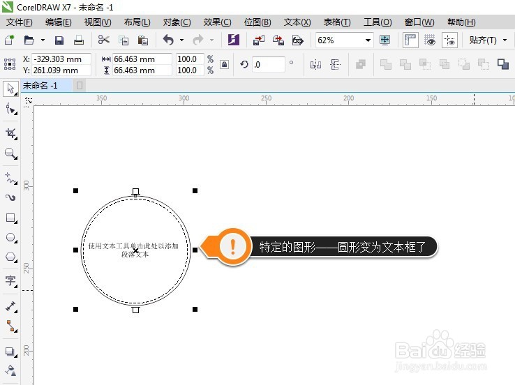Image resolution: width=515 pixels, height=385 pixels.
Task: Create a new document
Action: pos(10,40)
